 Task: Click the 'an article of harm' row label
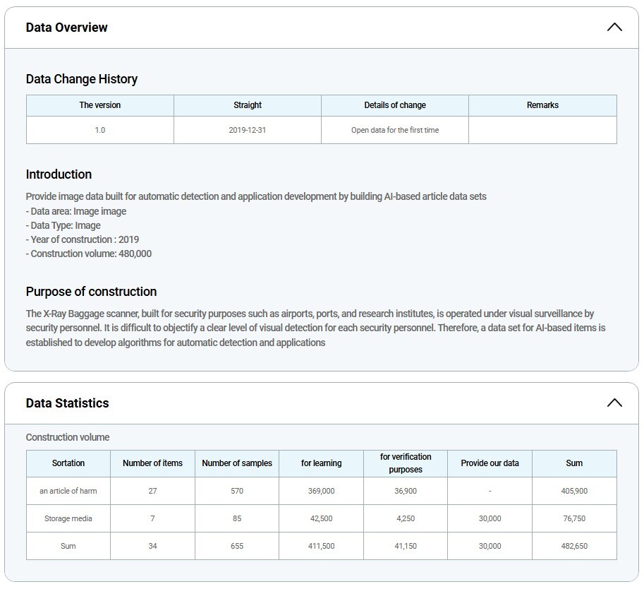pyautogui.click(x=68, y=491)
